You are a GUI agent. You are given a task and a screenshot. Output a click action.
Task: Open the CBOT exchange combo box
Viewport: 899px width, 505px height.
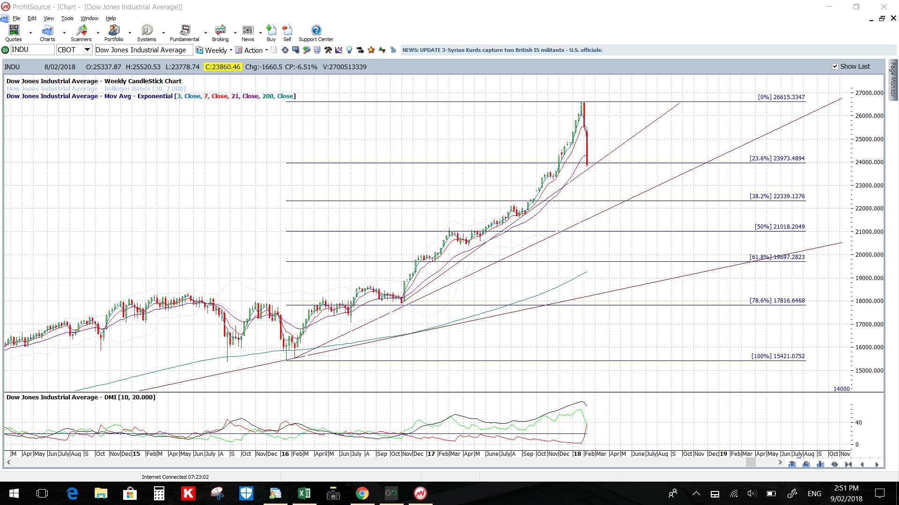[74, 50]
